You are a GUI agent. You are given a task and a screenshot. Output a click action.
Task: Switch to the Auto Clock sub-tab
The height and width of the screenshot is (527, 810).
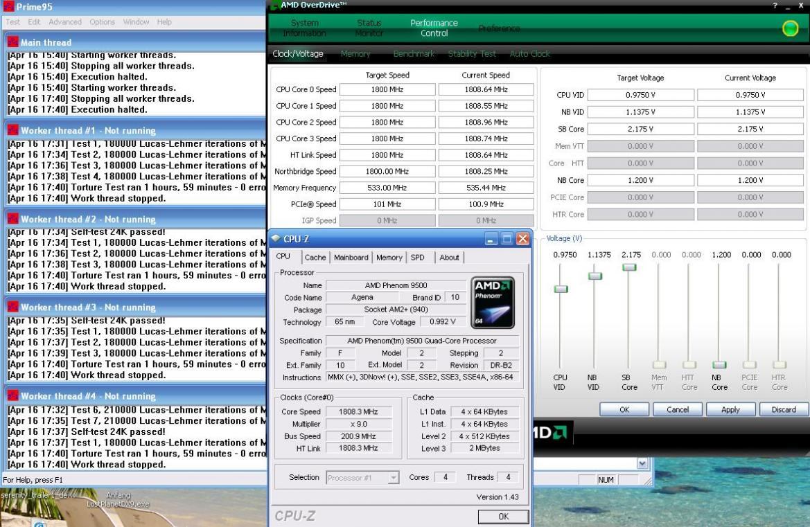point(529,54)
